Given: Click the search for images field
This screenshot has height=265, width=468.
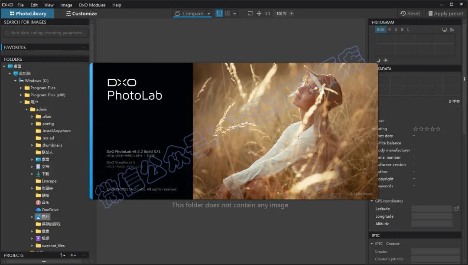Looking at the screenshot, I should coord(45,33).
